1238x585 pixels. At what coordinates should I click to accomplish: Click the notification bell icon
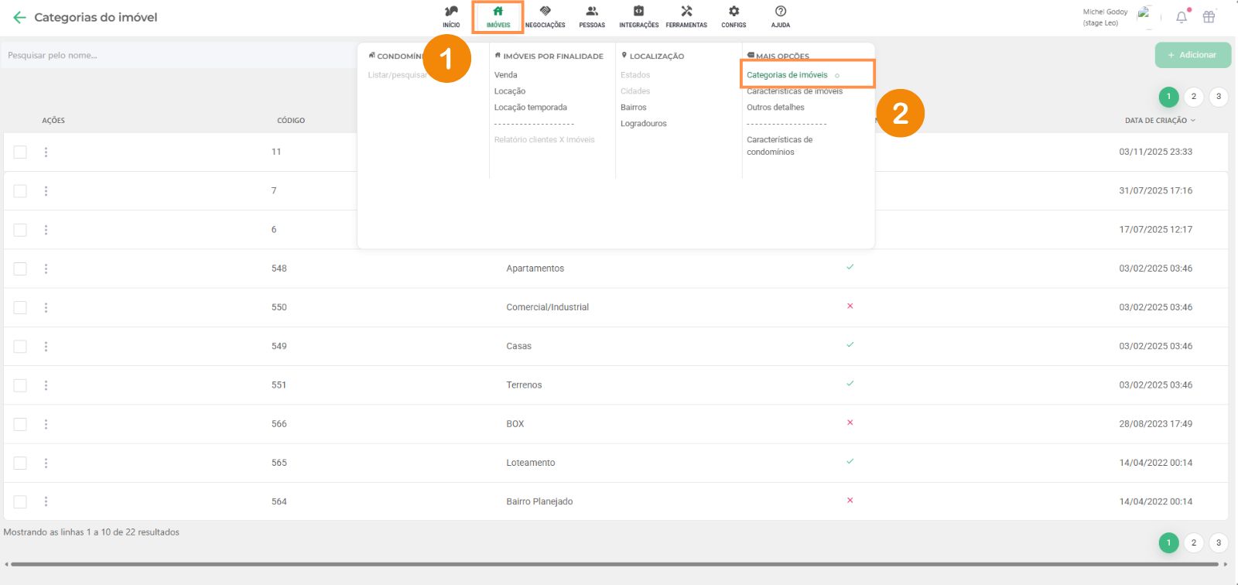tap(1182, 17)
